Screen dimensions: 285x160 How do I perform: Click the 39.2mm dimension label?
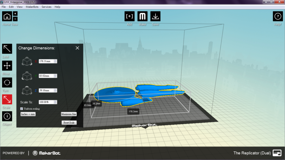pyautogui.click(x=96, y=103)
